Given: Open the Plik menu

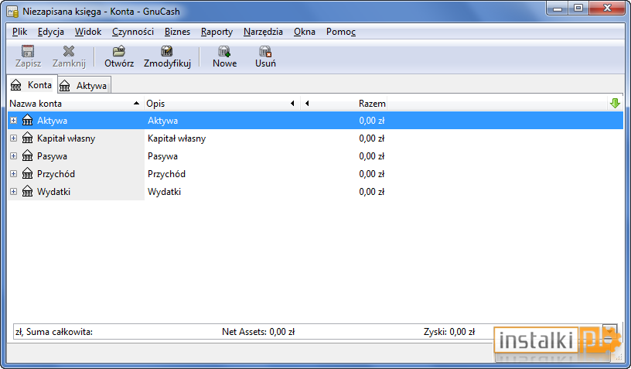Looking at the screenshot, I should [19, 32].
